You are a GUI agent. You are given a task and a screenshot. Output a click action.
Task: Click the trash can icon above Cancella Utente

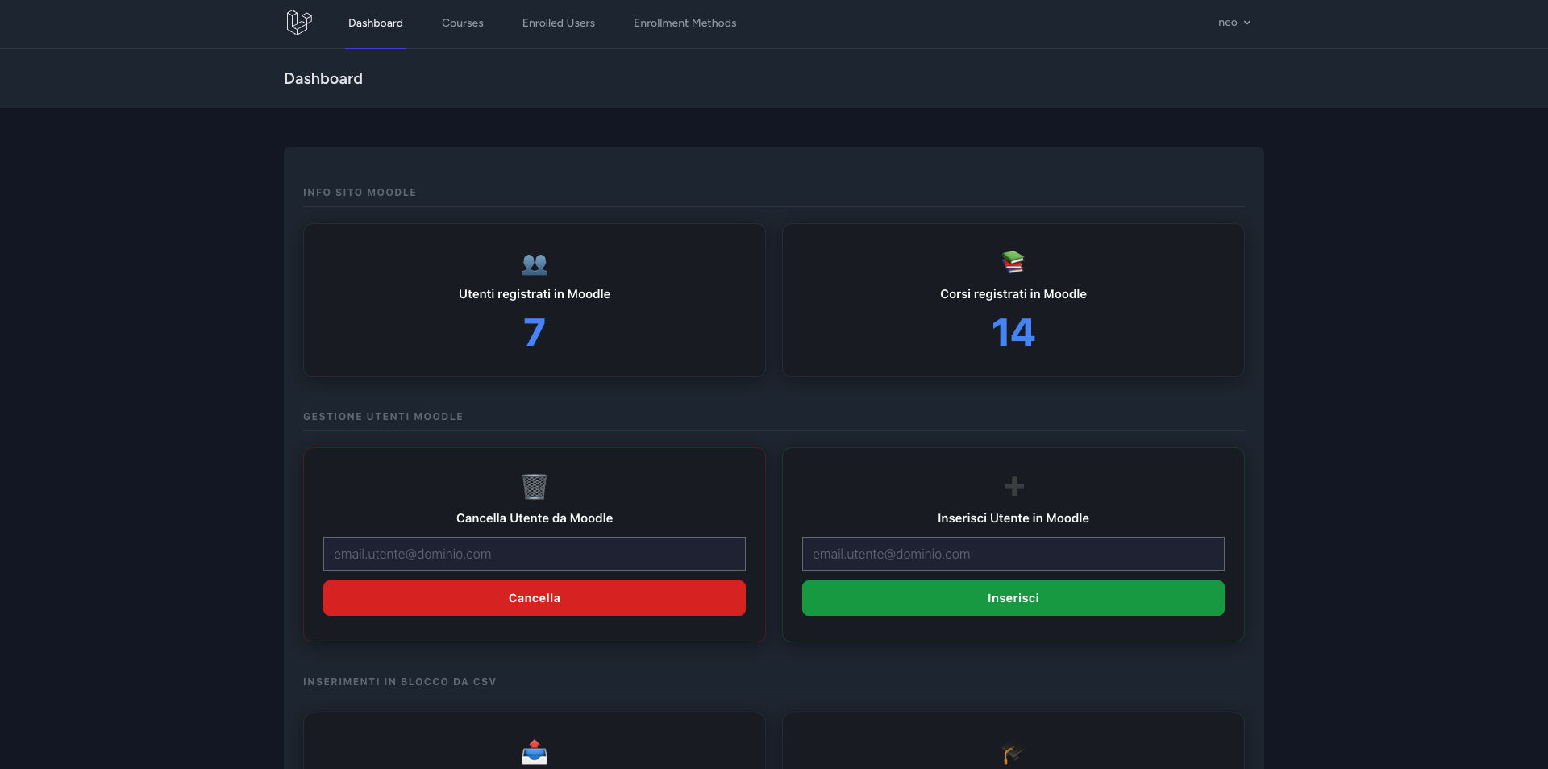click(x=535, y=487)
